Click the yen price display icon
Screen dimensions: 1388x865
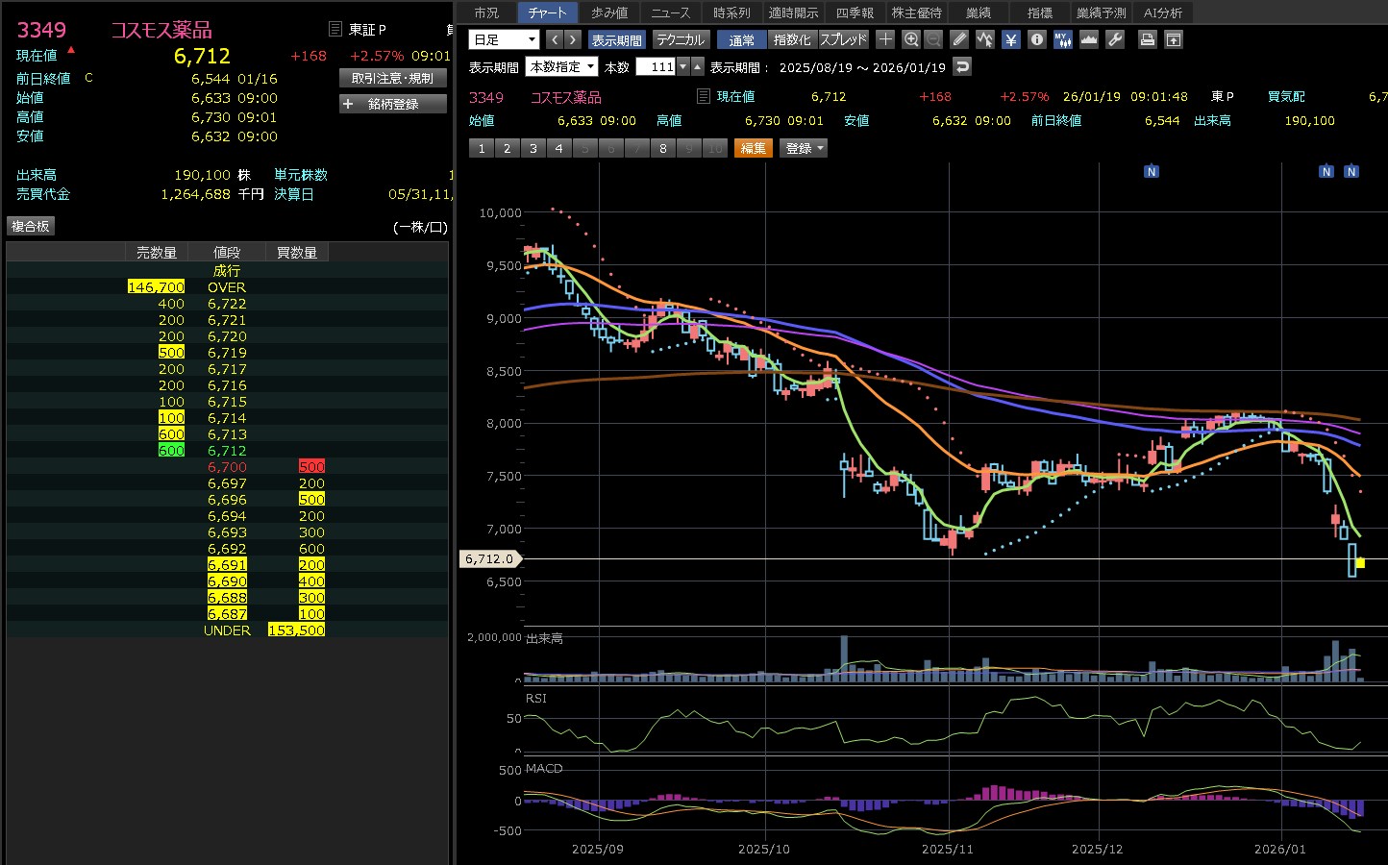click(1011, 39)
